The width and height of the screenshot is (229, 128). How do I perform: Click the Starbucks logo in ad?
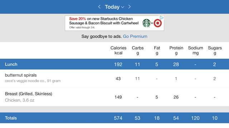(x=146, y=23)
